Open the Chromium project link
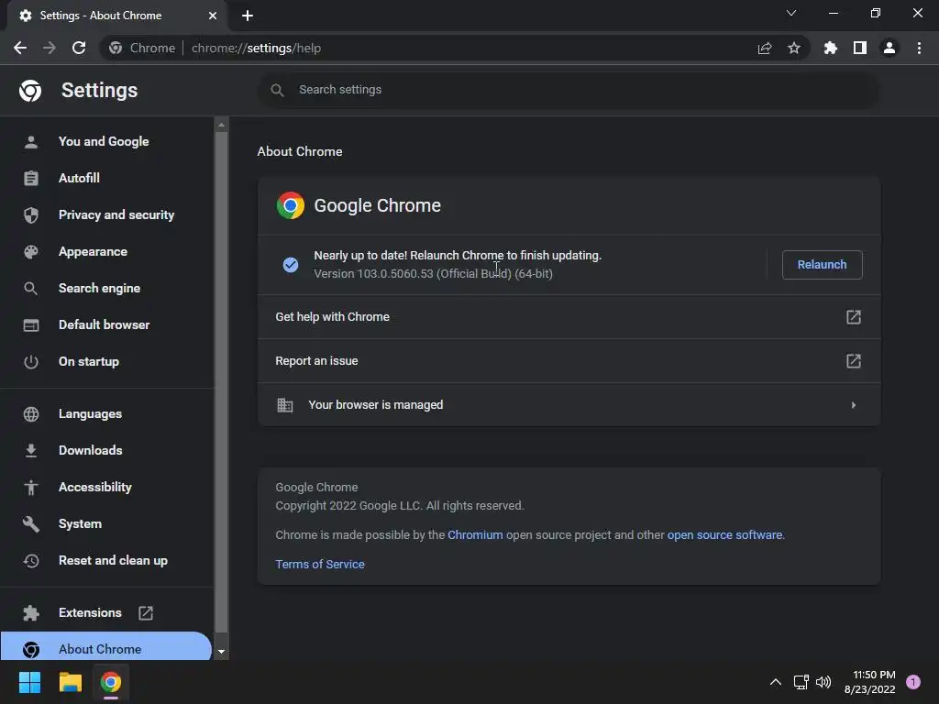Screen dimensions: 939x704 [x=475, y=534]
